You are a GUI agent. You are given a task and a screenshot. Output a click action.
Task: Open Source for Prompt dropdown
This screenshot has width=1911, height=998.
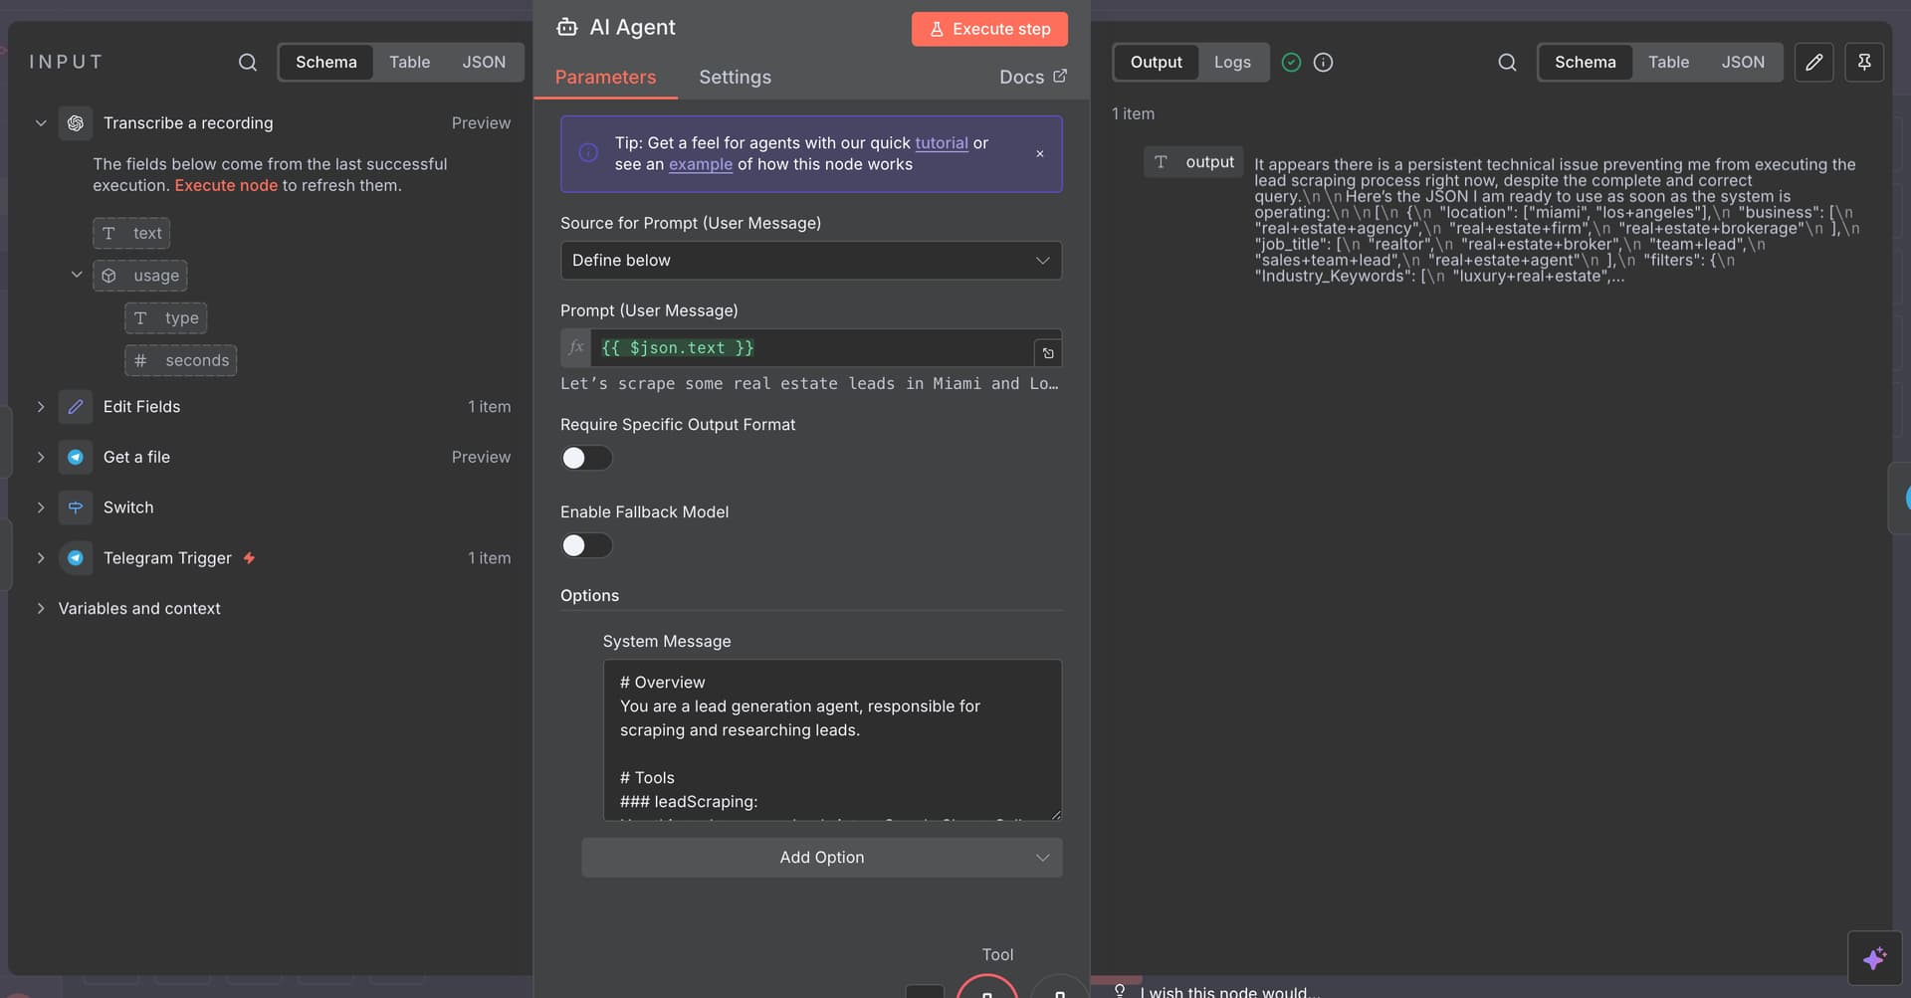810,261
